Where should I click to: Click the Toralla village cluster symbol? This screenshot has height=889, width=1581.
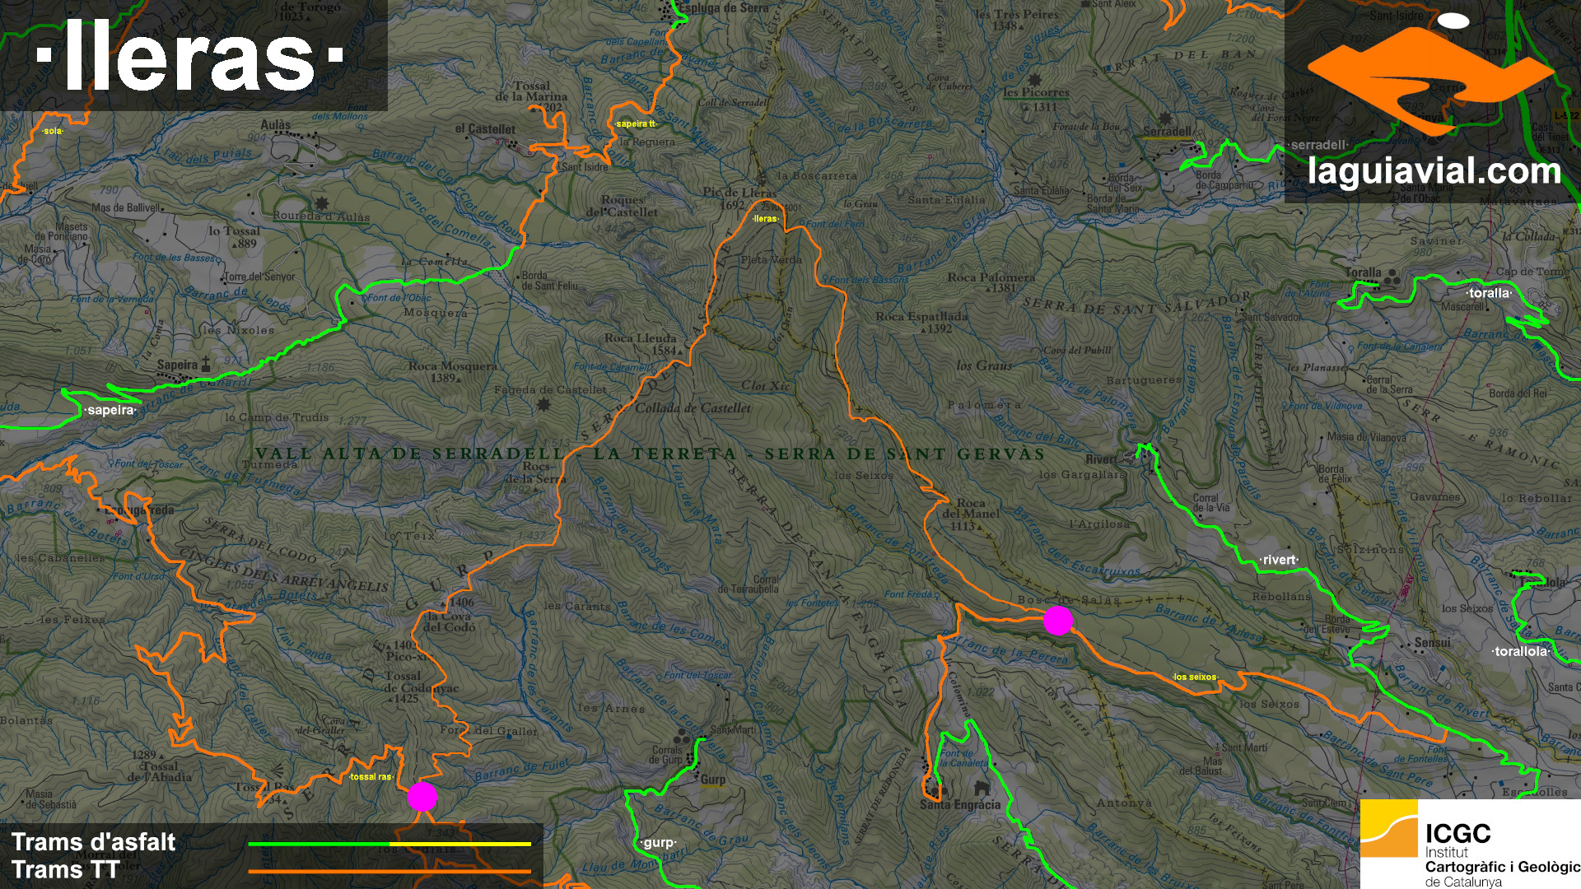point(1392,279)
